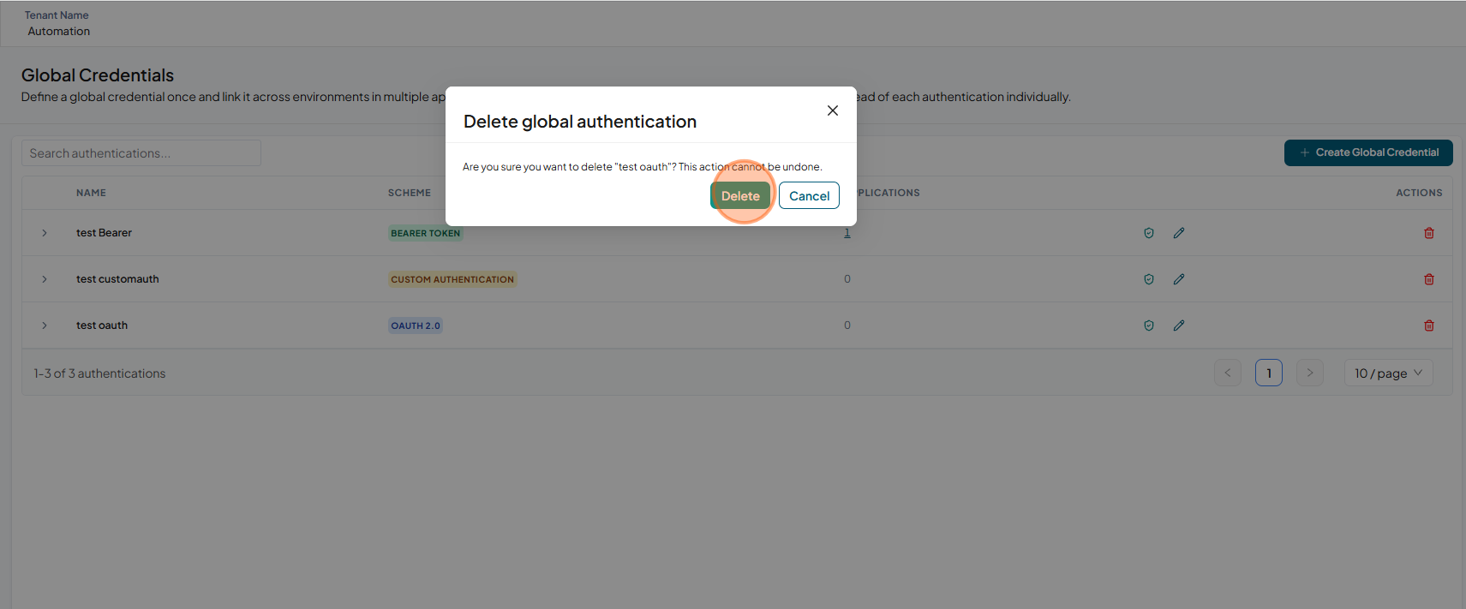1466x609 pixels.
Task: Click the test customauth name cell
Action: point(117,279)
